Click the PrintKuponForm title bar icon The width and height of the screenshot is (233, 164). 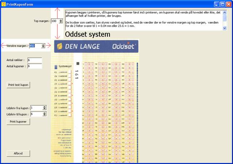tap(4, 4)
